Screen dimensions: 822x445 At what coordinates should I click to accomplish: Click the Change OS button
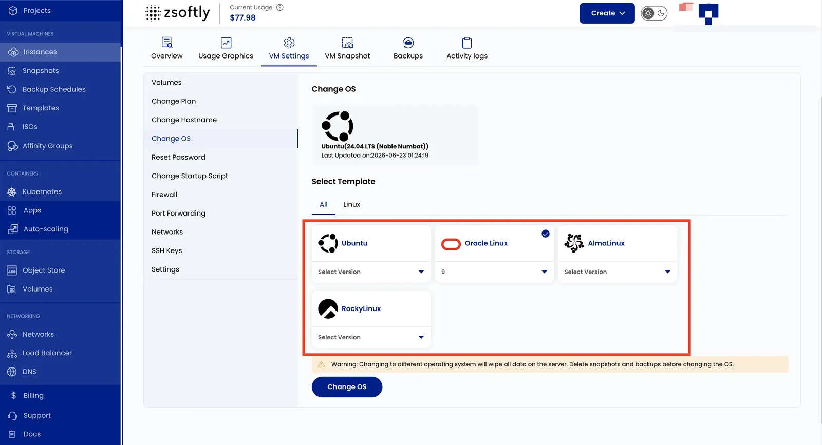(x=347, y=387)
